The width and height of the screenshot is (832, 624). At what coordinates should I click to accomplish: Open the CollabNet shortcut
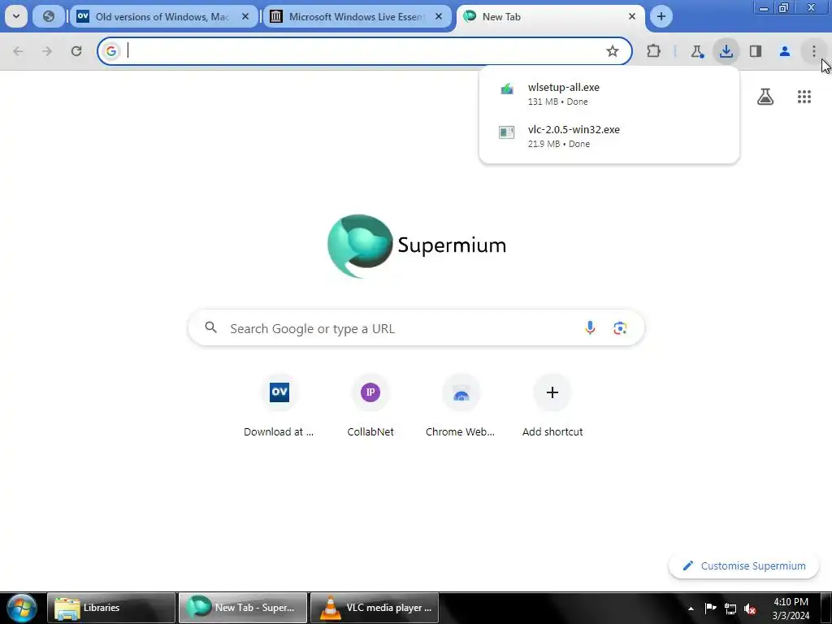coord(370,406)
